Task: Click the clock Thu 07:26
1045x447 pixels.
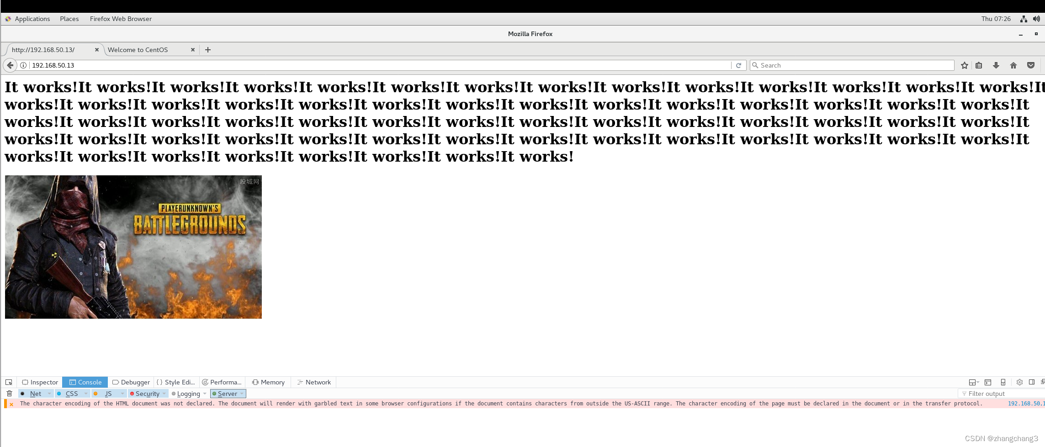Action: pos(996,19)
